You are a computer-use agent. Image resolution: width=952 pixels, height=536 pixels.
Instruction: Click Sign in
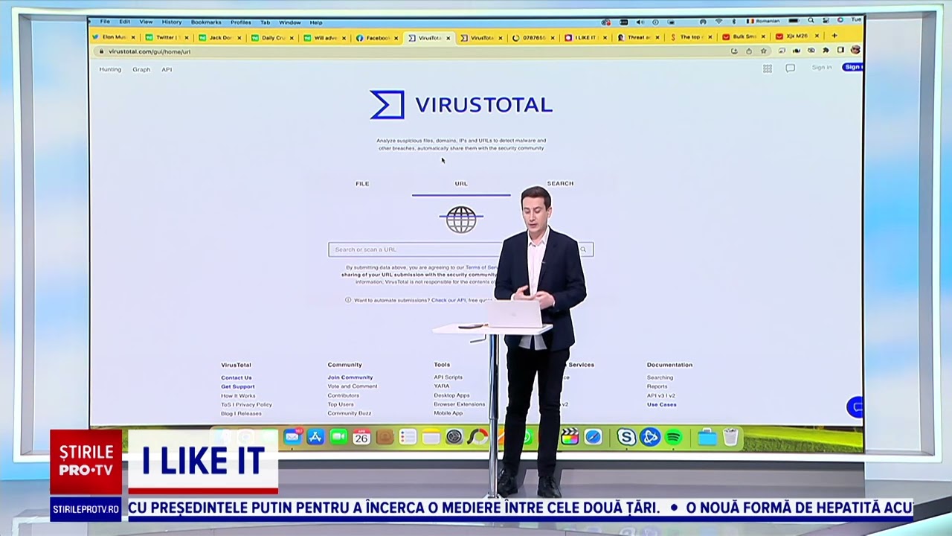pyautogui.click(x=822, y=67)
